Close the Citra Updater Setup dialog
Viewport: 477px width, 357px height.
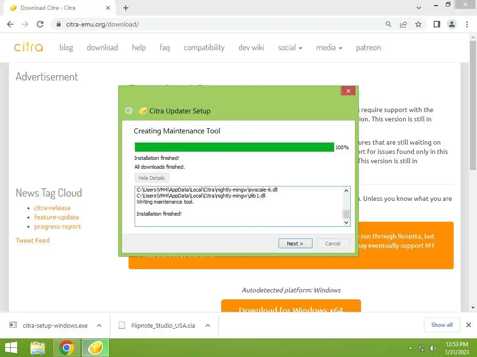(348, 91)
